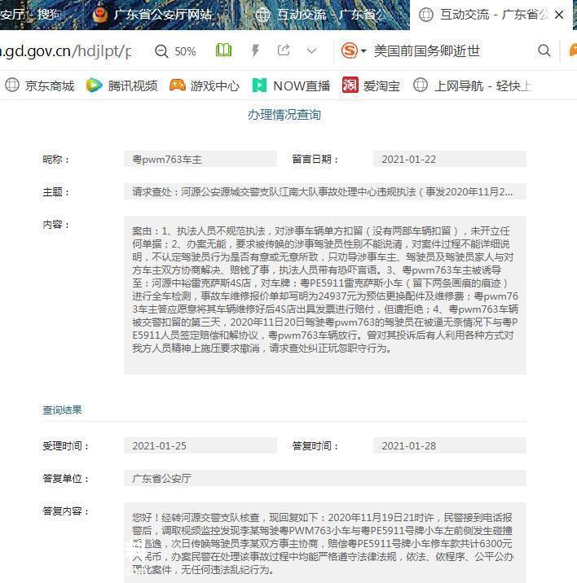The width and height of the screenshot is (577, 583).
Task: Open NOW直播 bookmark
Action: [x=291, y=85]
